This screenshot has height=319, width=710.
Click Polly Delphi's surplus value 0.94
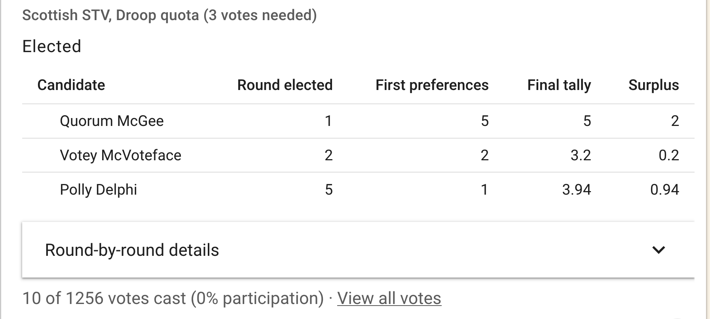click(x=664, y=190)
